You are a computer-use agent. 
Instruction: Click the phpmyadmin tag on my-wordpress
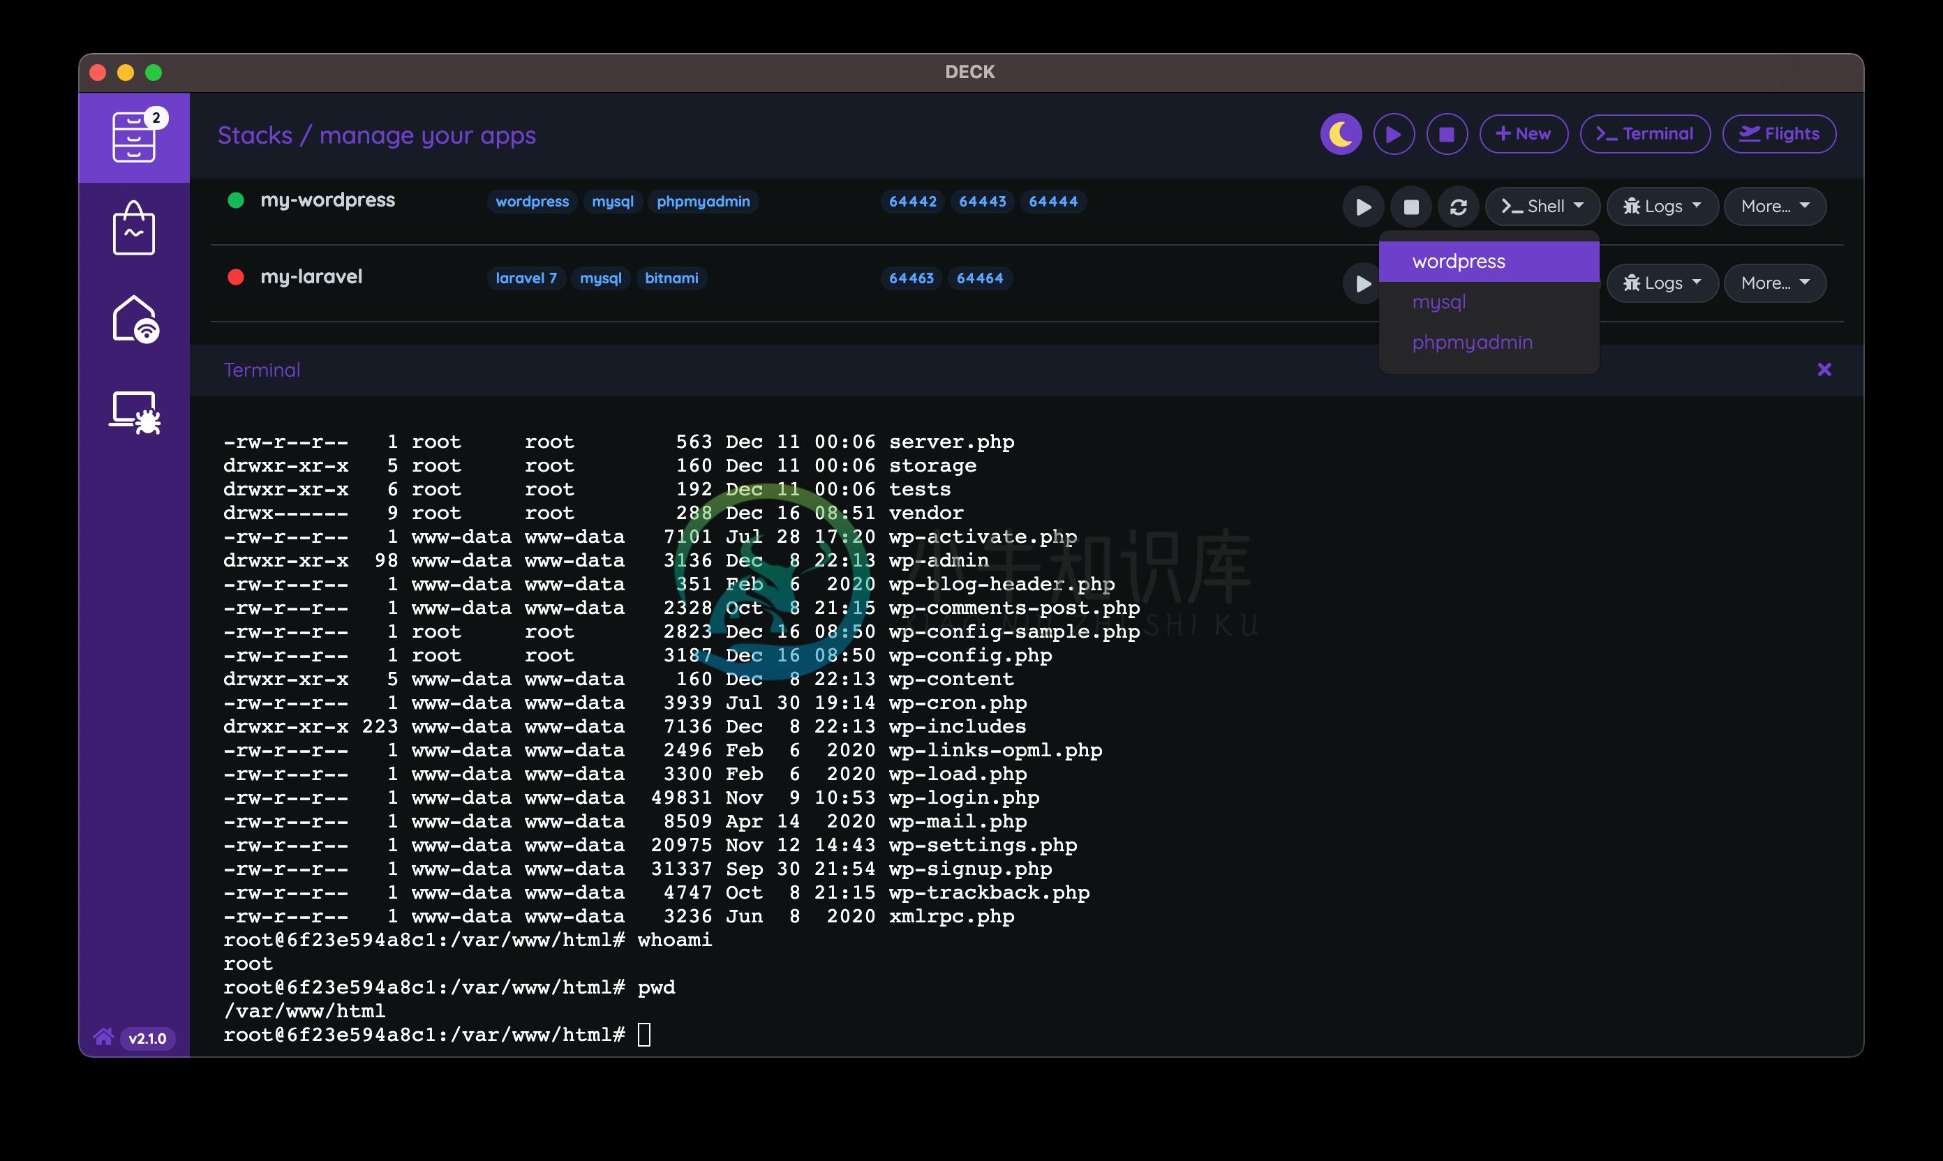pyautogui.click(x=703, y=201)
